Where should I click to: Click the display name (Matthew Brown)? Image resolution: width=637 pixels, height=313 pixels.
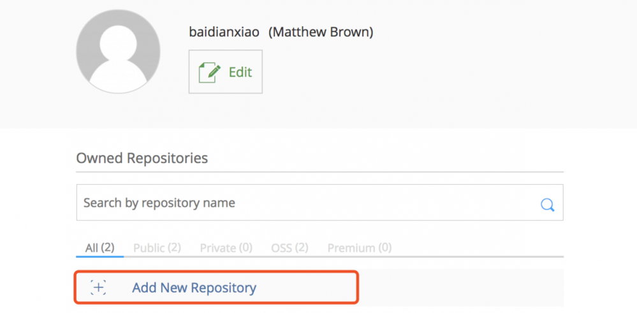click(320, 32)
